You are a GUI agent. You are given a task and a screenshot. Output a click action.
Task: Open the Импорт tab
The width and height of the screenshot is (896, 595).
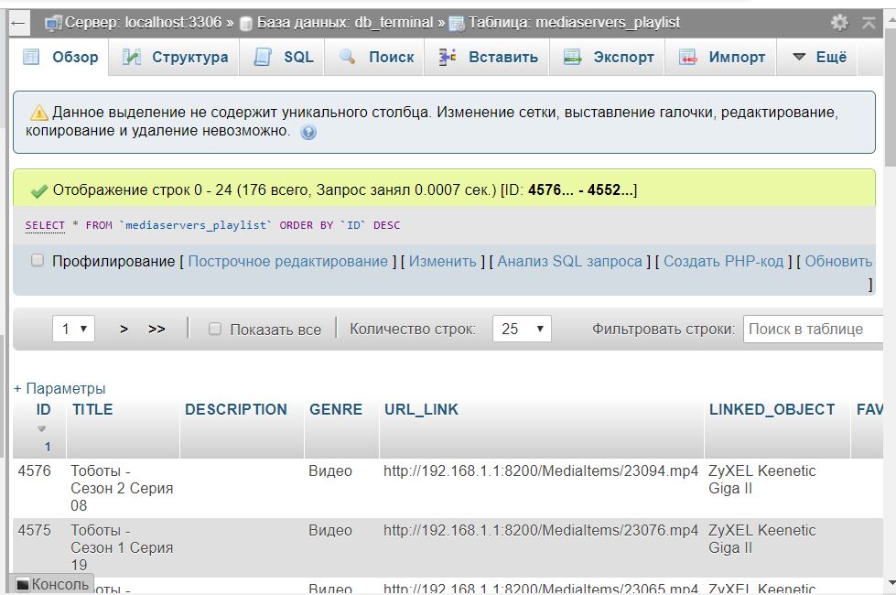coord(720,57)
